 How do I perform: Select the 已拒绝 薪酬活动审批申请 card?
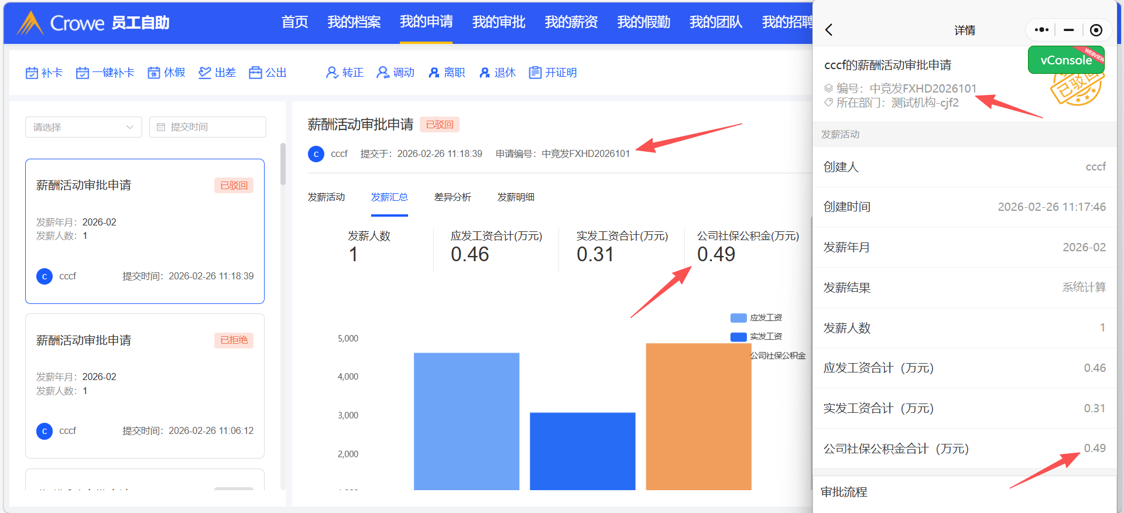point(145,385)
